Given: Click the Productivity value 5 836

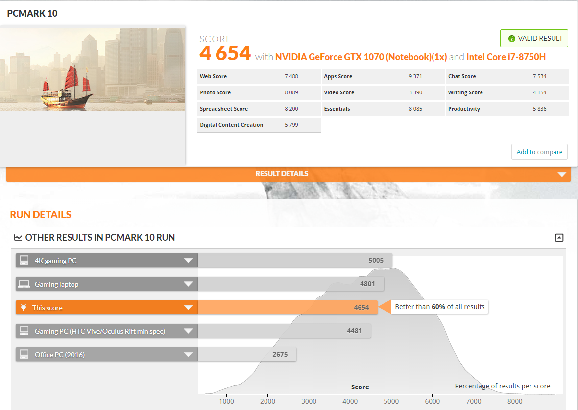Looking at the screenshot, I should point(540,109).
